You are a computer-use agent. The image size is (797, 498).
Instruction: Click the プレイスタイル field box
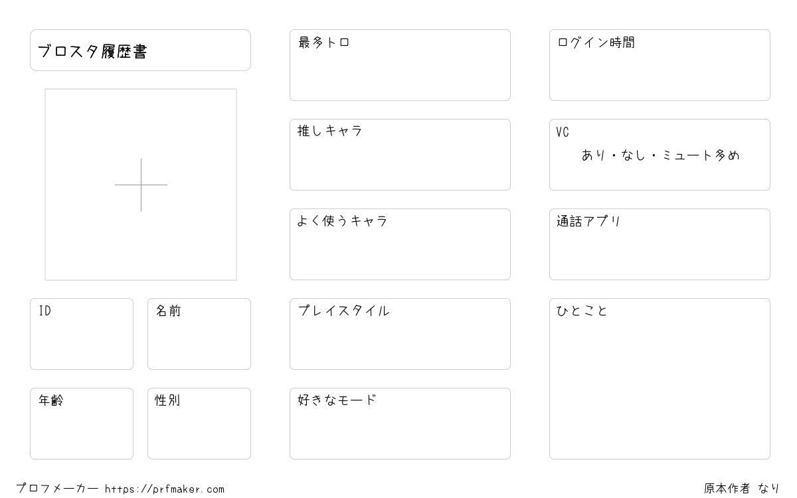point(400,334)
